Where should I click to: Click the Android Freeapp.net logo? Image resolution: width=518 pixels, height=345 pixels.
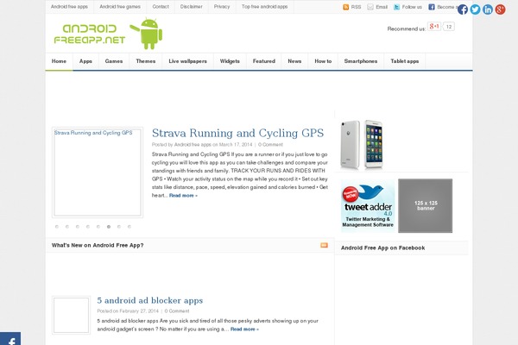tap(108, 34)
